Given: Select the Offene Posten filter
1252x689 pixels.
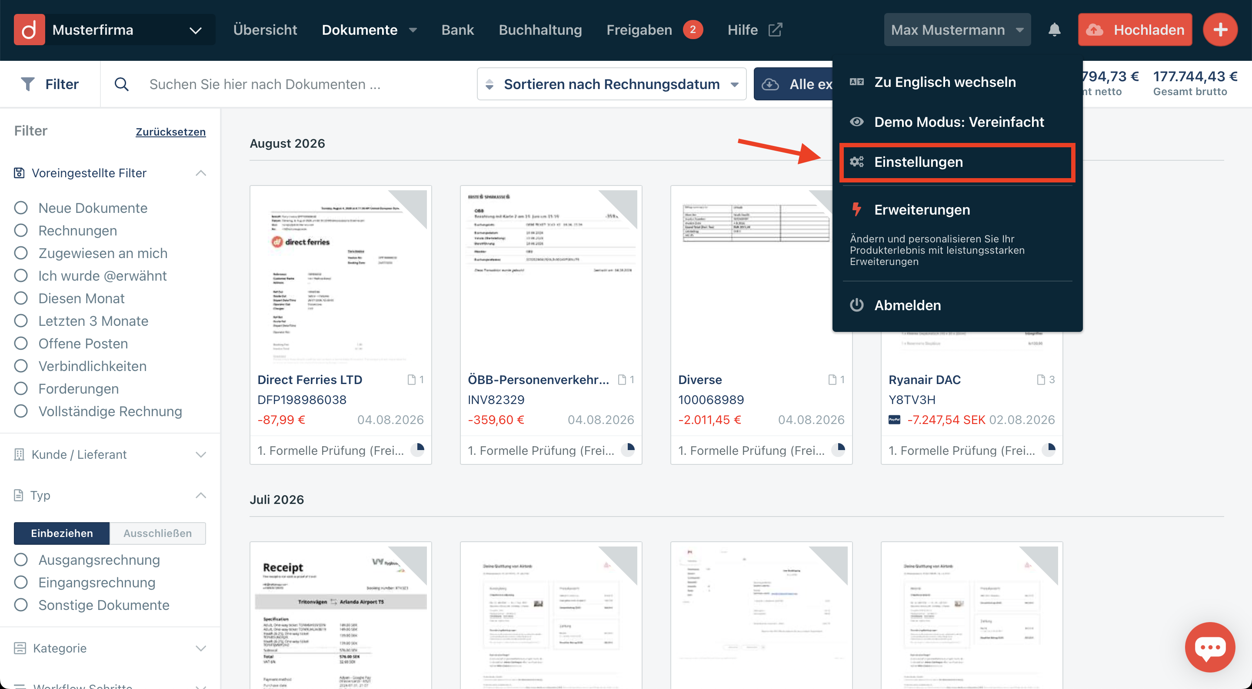Looking at the screenshot, I should pyautogui.click(x=21, y=343).
